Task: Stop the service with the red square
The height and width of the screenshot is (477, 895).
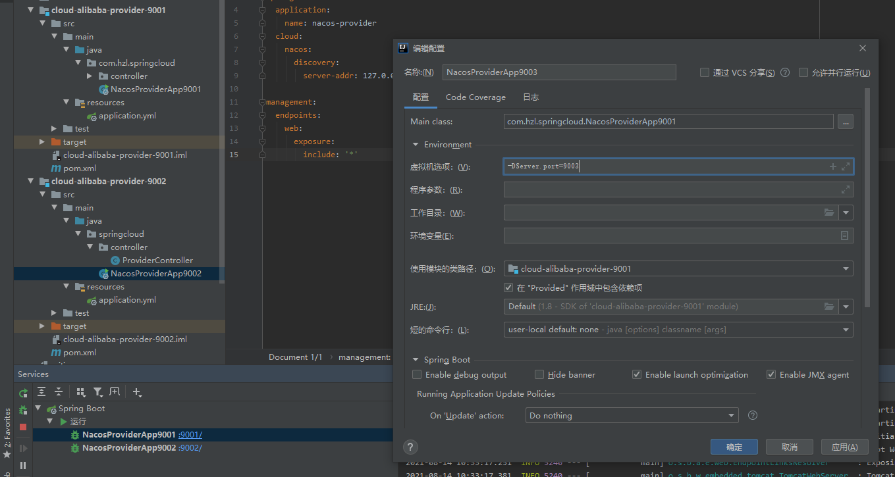Action: 23,427
